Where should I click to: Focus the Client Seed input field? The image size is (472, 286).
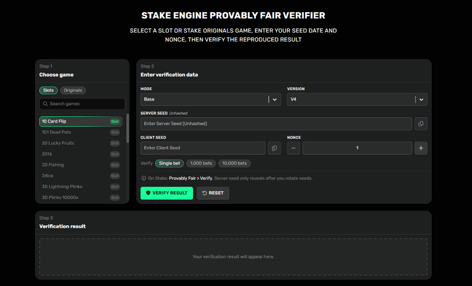point(202,148)
